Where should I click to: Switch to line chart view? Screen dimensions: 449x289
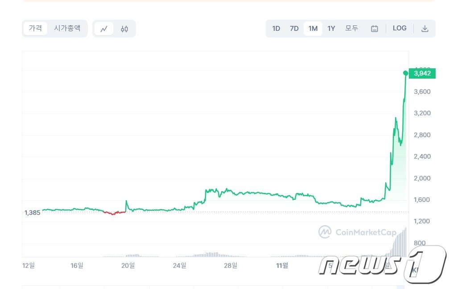(104, 29)
